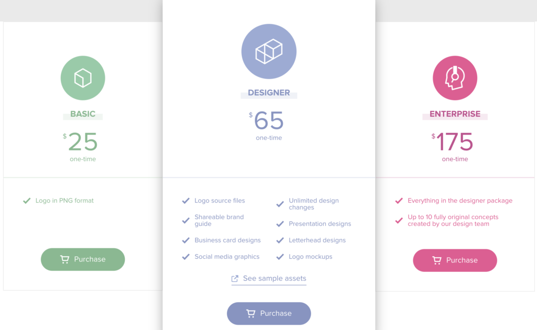Select the BASIC plan title
Image resolution: width=537 pixels, height=330 pixels.
(83, 114)
